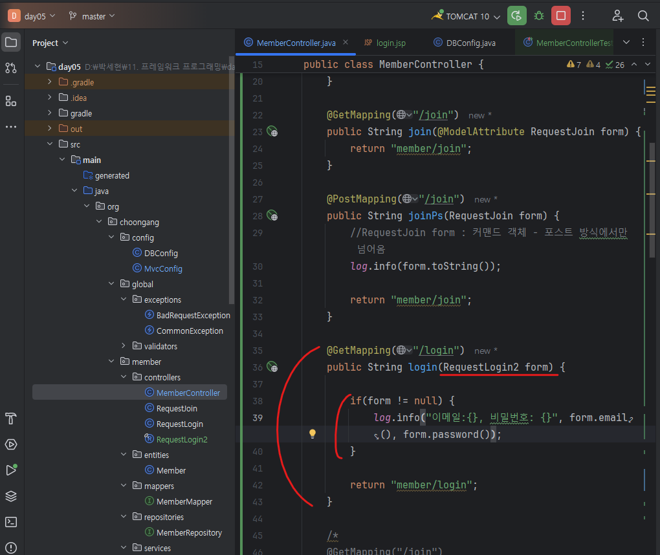Select RequestLogin2 record in tree
This screenshot has height=555, width=660.
[x=176, y=439]
